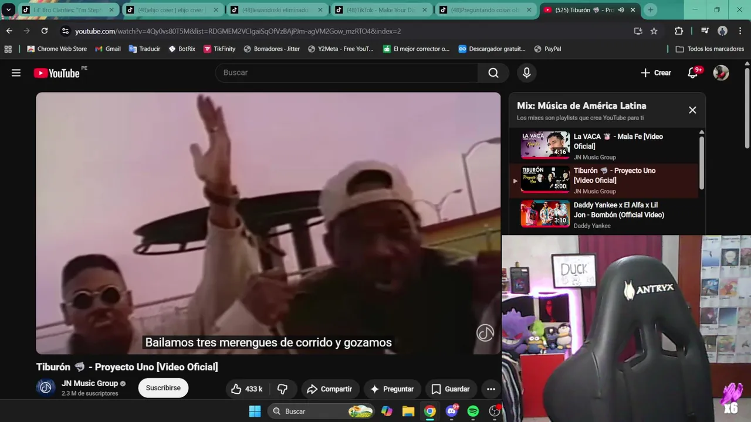Click install app icon in address bar

coord(638,31)
